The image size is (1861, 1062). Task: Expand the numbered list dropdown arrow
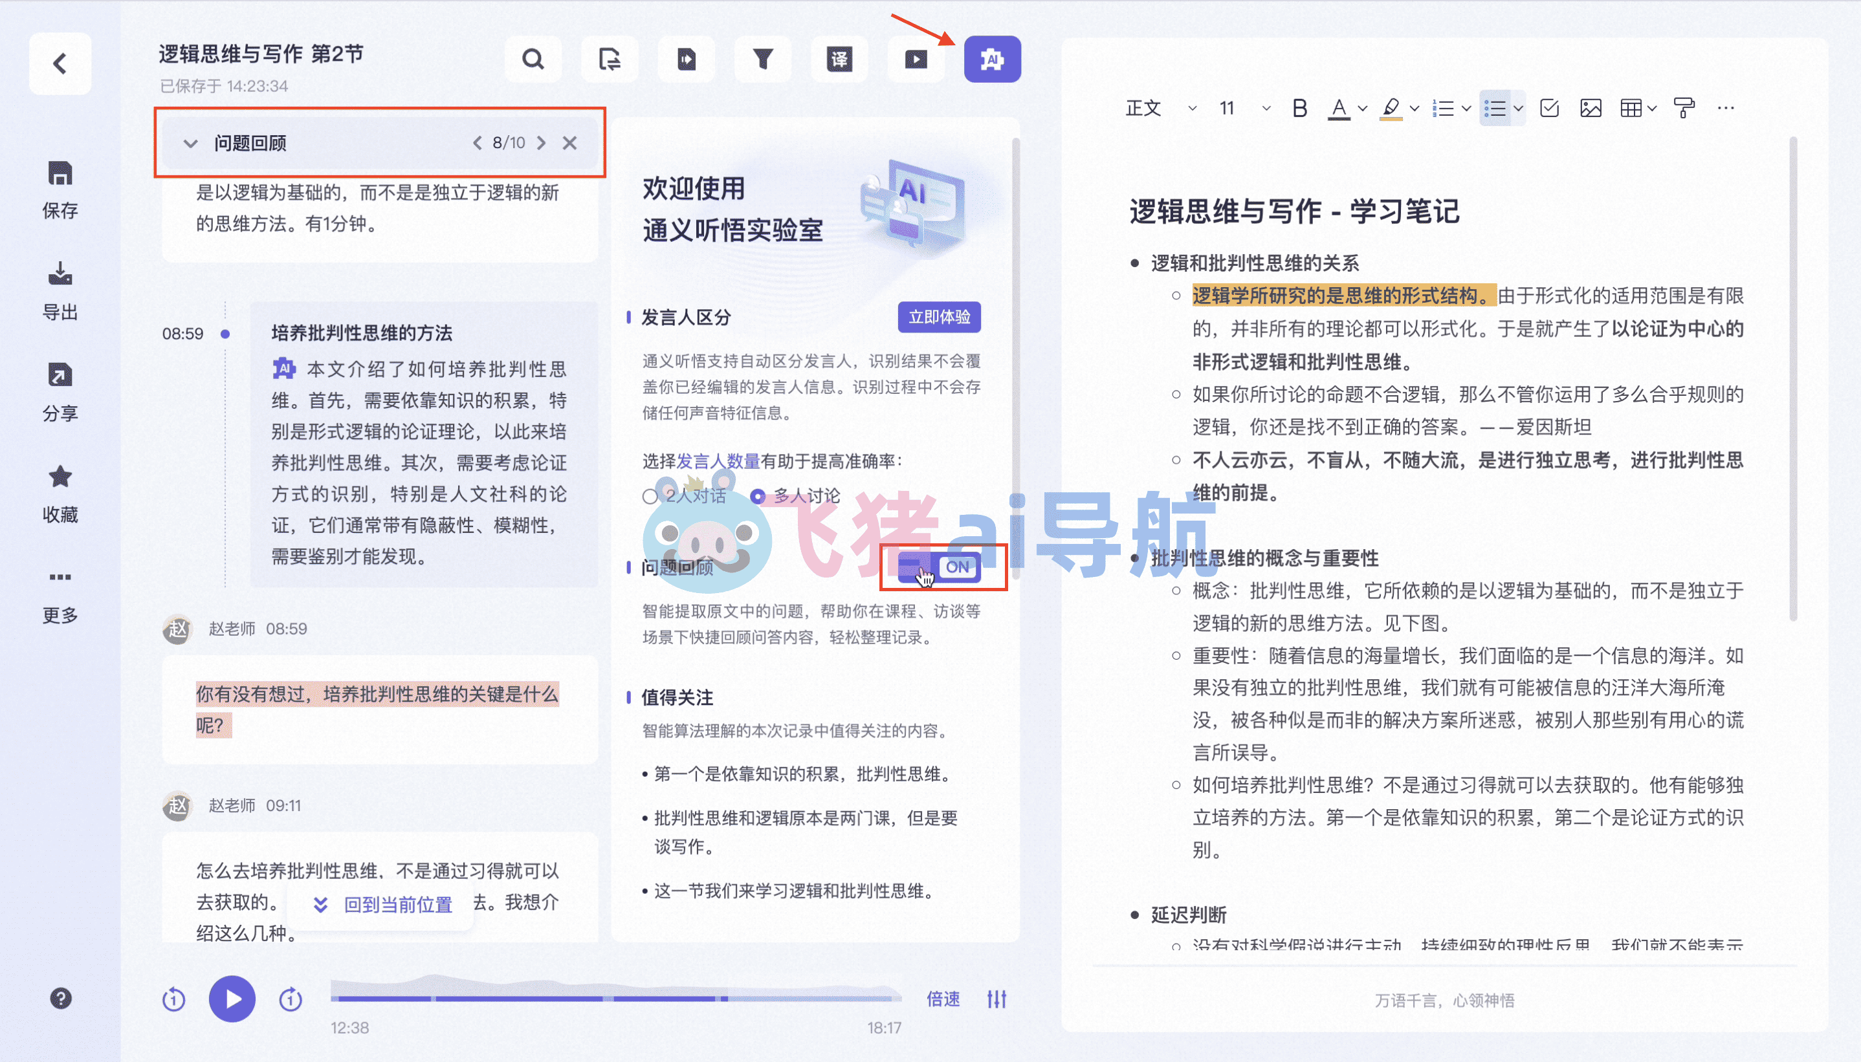(1466, 109)
